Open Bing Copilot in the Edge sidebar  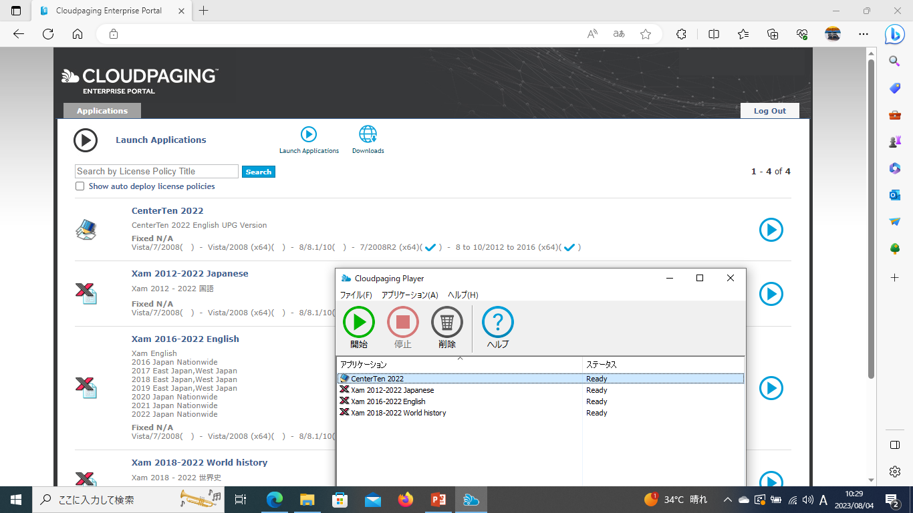[x=894, y=34]
